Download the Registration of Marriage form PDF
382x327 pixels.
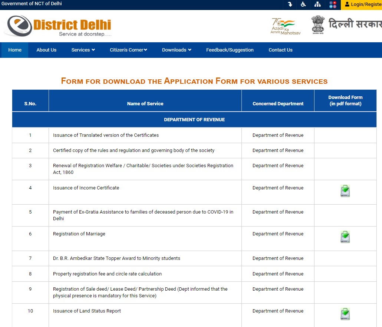tap(345, 237)
